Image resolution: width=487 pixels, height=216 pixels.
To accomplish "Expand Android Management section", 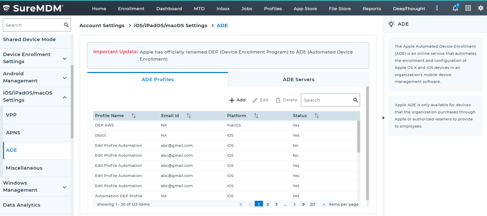I will click(64, 78).
